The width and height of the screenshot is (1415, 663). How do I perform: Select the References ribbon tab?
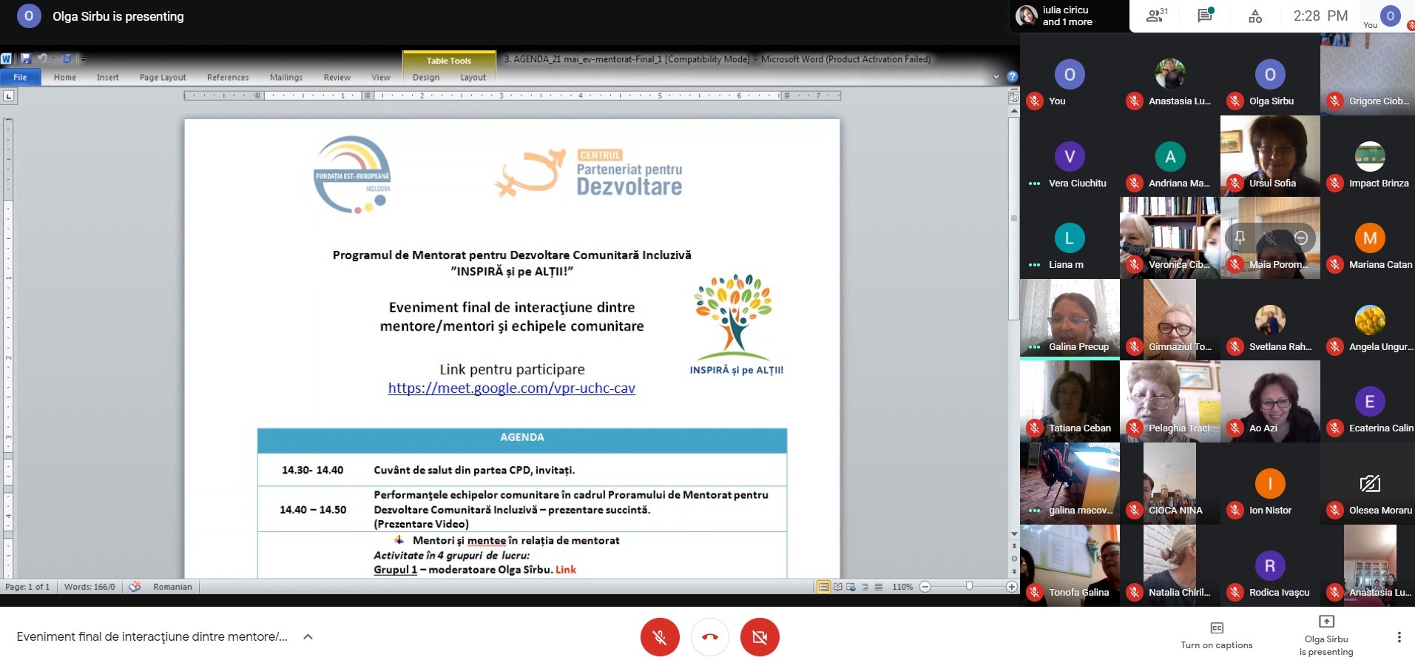(228, 77)
